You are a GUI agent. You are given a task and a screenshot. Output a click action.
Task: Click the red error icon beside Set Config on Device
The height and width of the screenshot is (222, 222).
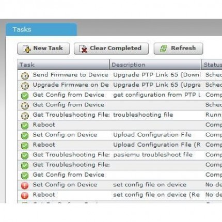[25, 185]
